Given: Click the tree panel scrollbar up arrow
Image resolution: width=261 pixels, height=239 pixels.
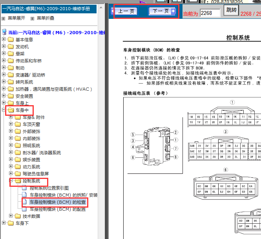Looking at the screenshot, I should (101, 7).
